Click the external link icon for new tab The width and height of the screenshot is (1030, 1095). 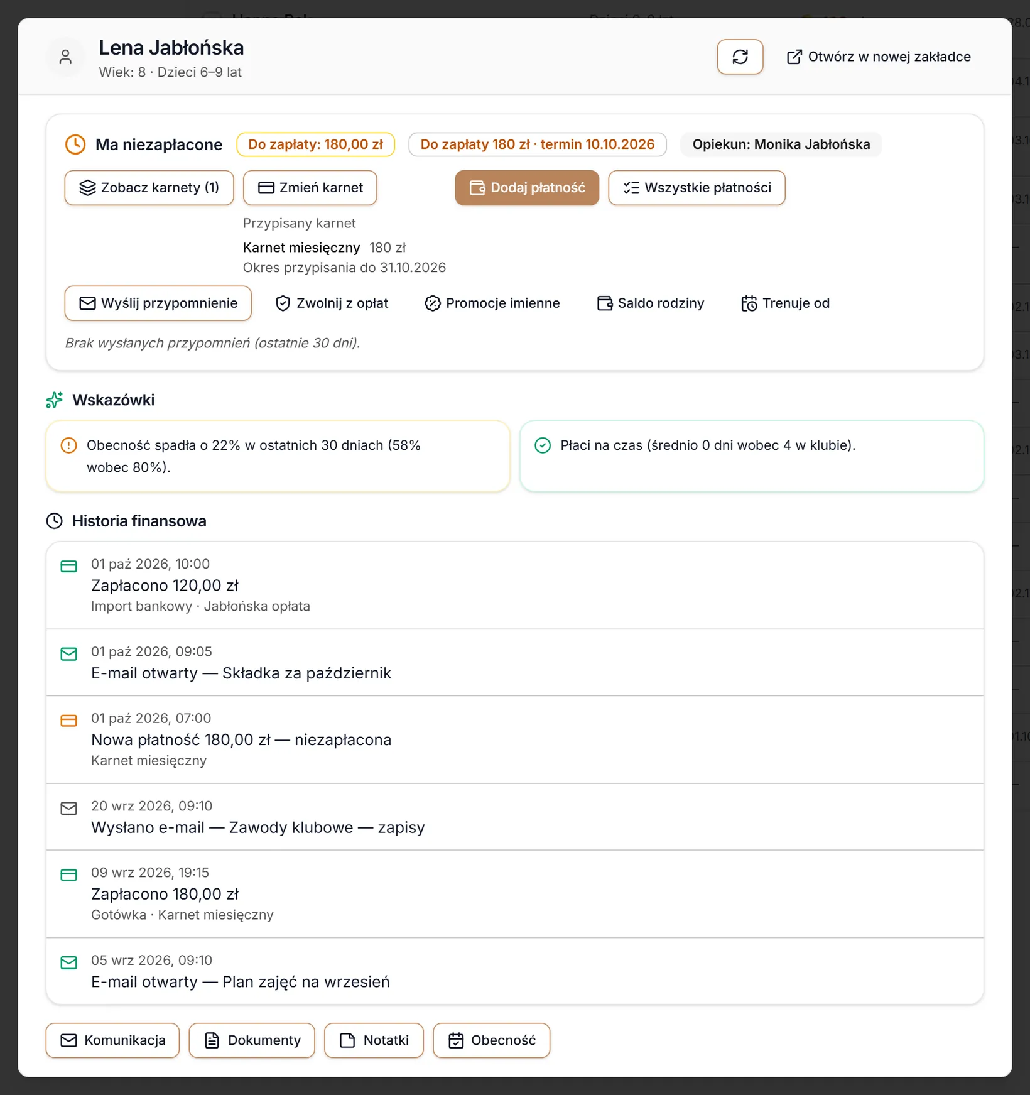(x=794, y=57)
